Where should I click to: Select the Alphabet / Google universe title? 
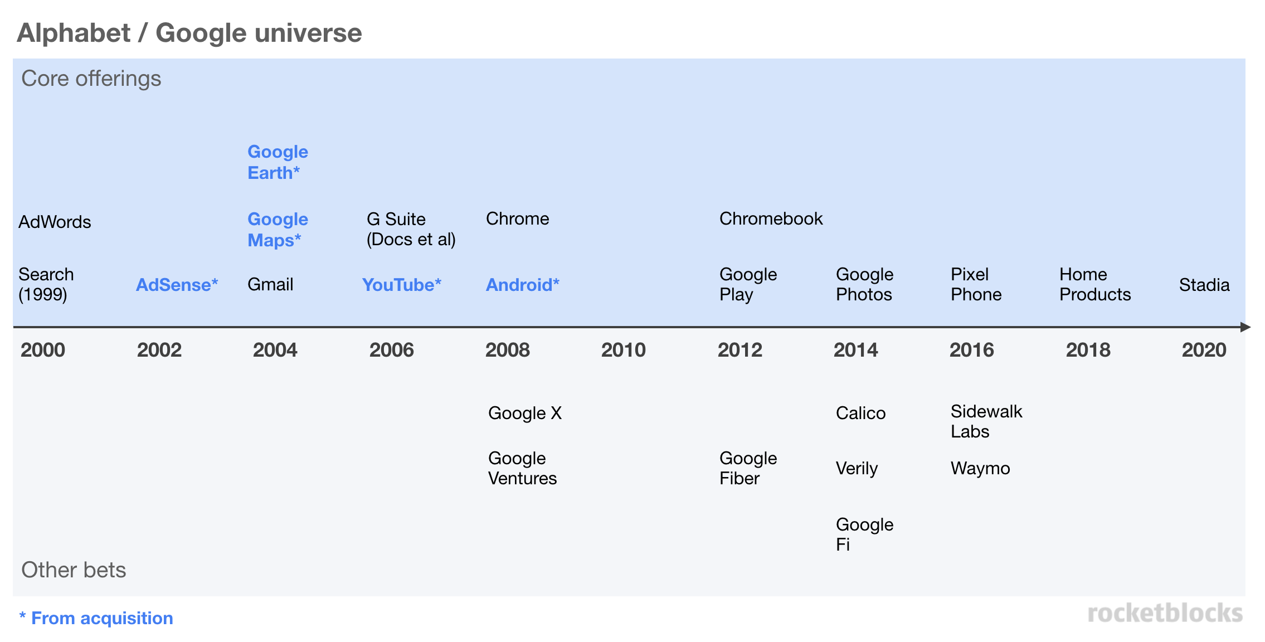click(x=189, y=33)
